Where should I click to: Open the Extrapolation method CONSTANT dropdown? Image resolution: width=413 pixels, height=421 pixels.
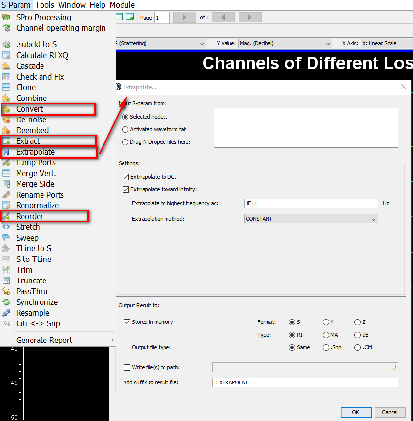point(311,219)
